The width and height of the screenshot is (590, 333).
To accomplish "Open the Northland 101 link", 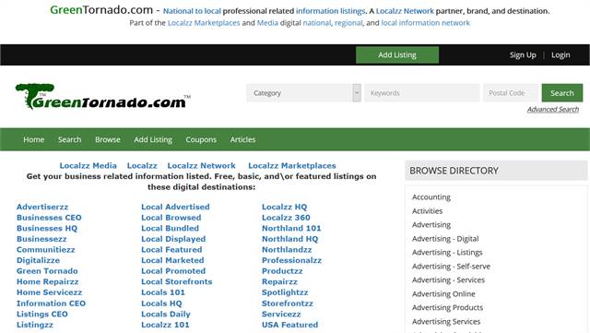I will (x=291, y=228).
